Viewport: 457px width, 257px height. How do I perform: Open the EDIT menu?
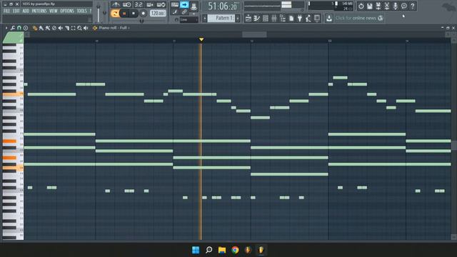pos(16,11)
